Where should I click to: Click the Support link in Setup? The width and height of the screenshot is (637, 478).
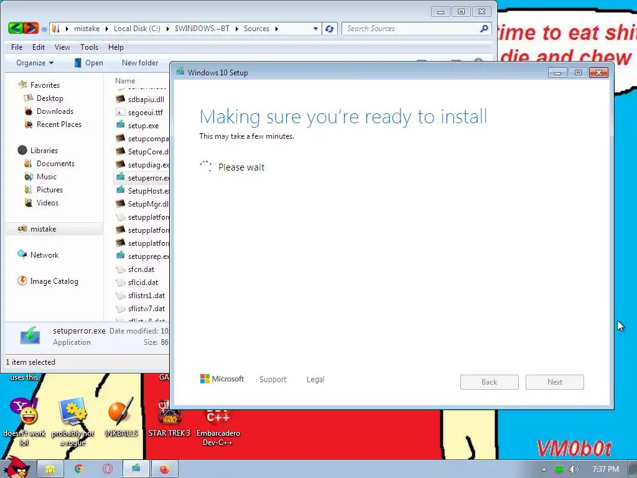pos(273,379)
